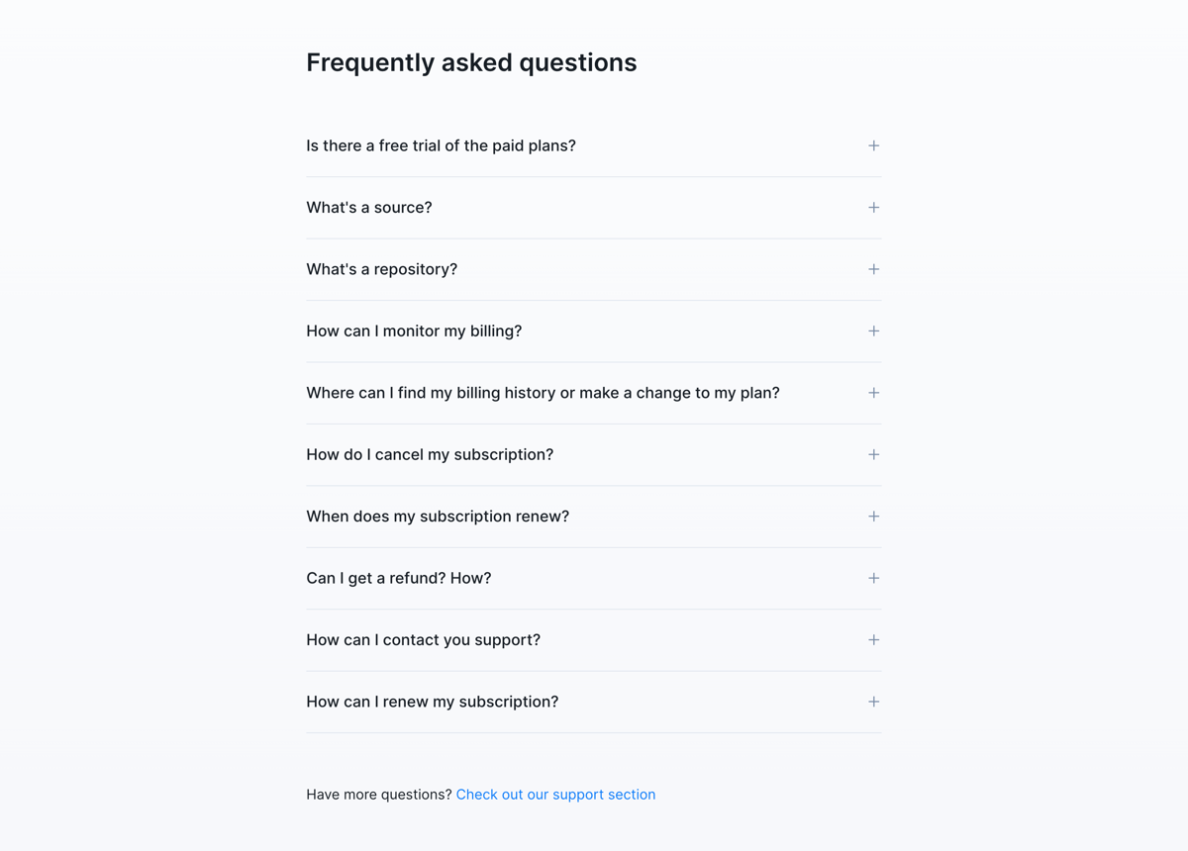Click the plus icon beside the refund question
This screenshot has width=1188, height=851.
(873, 578)
